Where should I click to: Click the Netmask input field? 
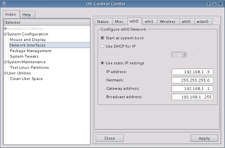click(192, 80)
